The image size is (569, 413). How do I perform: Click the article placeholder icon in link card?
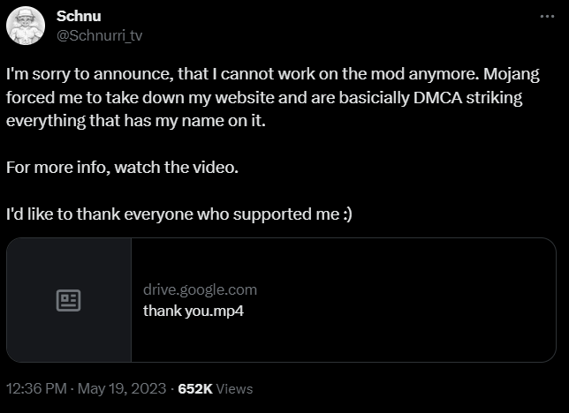[68, 300]
